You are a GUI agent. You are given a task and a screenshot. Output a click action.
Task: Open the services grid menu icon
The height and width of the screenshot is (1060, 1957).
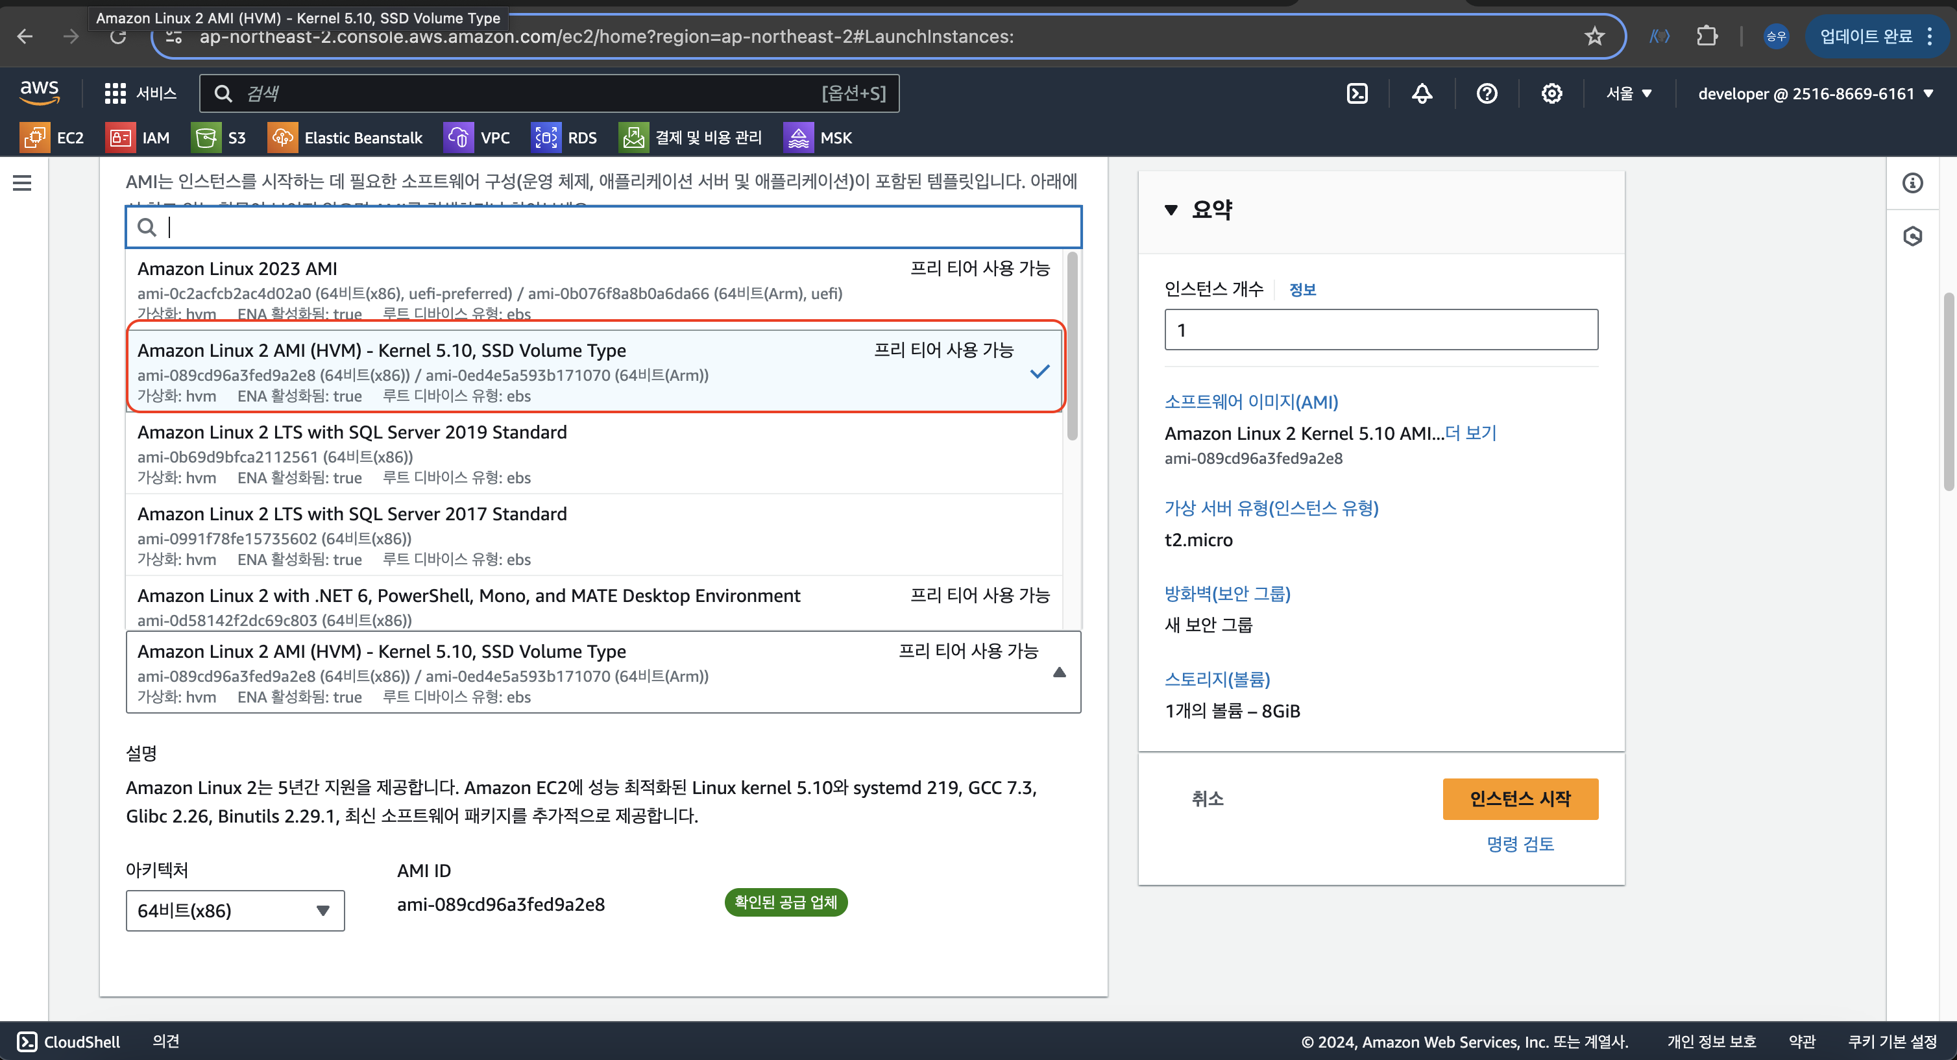(115, 93)
